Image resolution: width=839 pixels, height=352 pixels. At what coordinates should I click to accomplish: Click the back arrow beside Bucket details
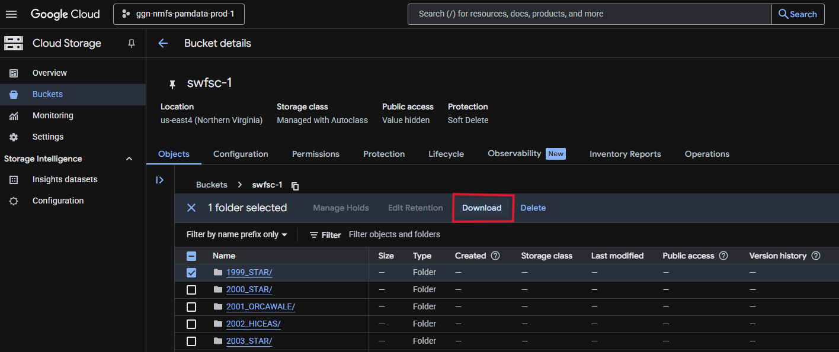tap(163, 43)
